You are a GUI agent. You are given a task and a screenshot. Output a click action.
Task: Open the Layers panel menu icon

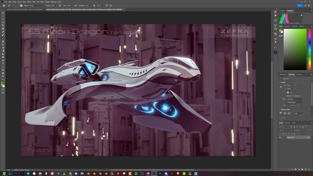[x=311, y=123]
